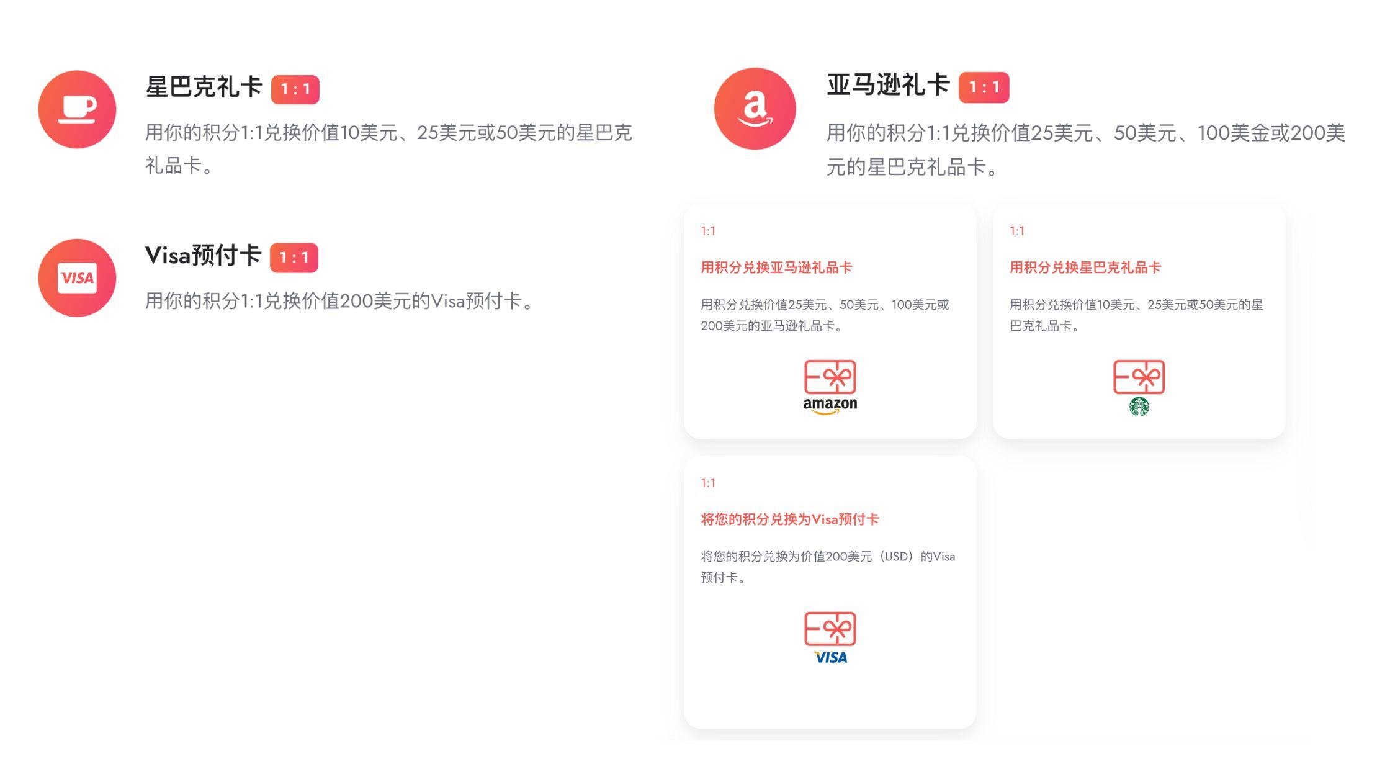Open the 用积分兑换亚马逊礼品卡 link

coord(776,267)
